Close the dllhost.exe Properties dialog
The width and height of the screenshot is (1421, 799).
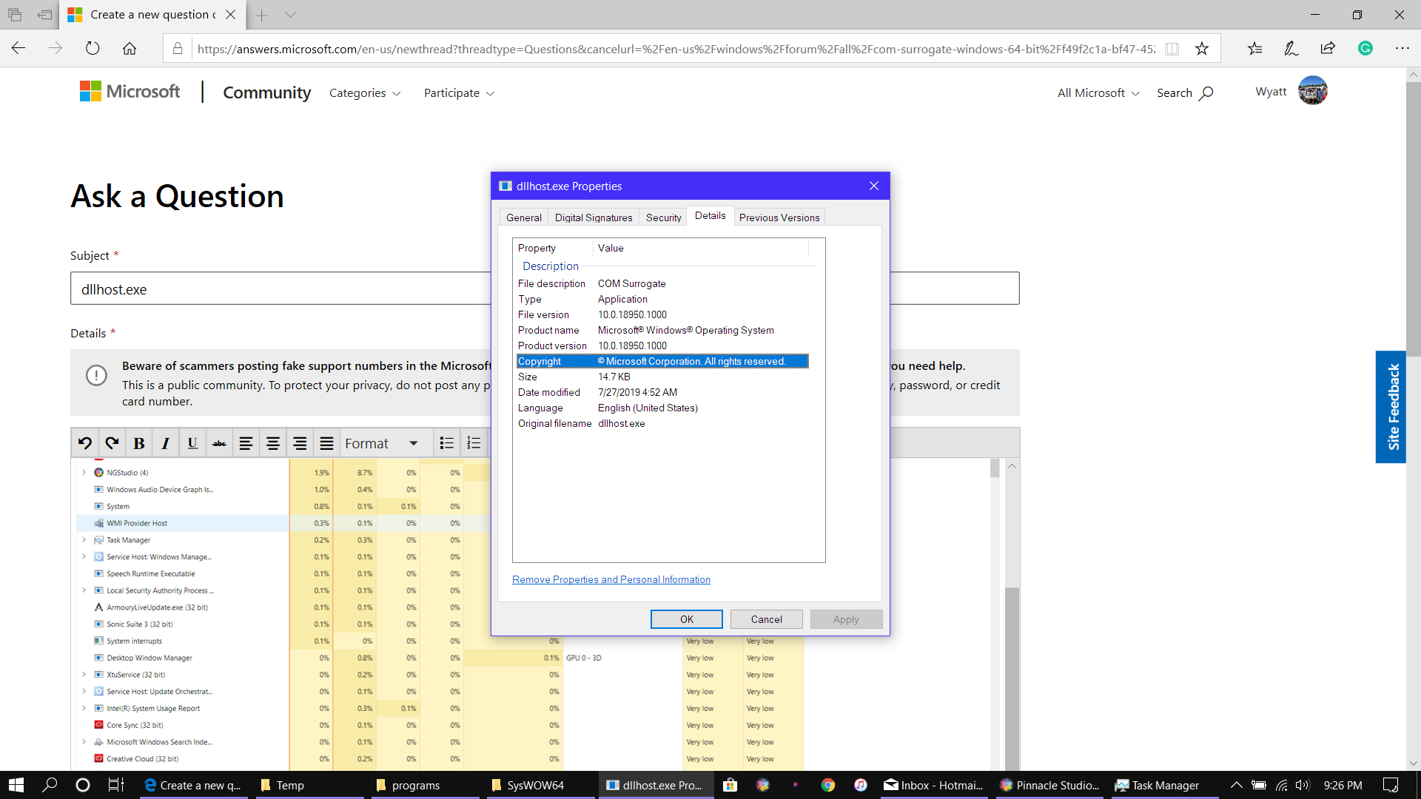874,186
